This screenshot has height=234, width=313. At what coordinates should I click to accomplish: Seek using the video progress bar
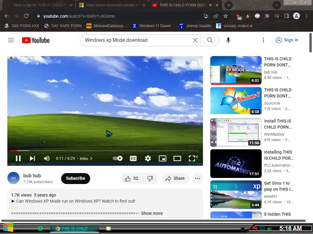(x=105, y=151)
